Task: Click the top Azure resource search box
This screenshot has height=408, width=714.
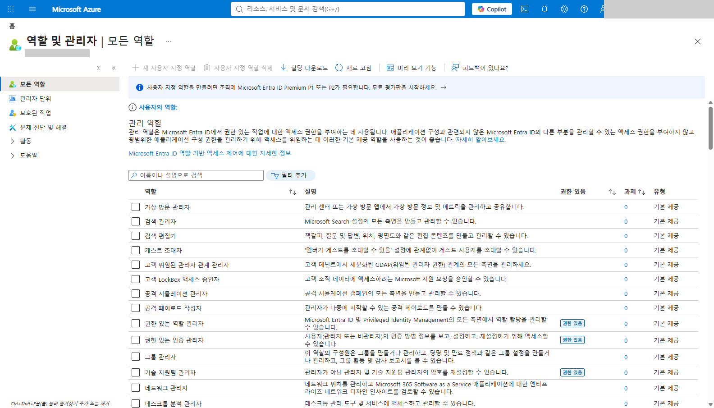Action: 348,9
